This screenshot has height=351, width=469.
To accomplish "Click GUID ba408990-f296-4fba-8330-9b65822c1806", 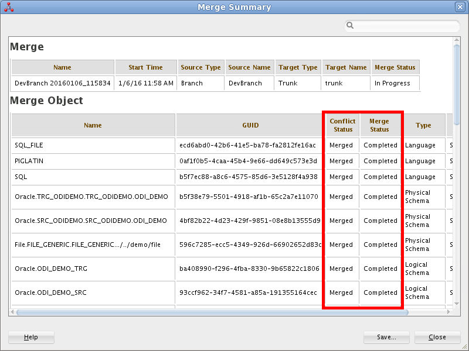I will click(x=250, y=269).
